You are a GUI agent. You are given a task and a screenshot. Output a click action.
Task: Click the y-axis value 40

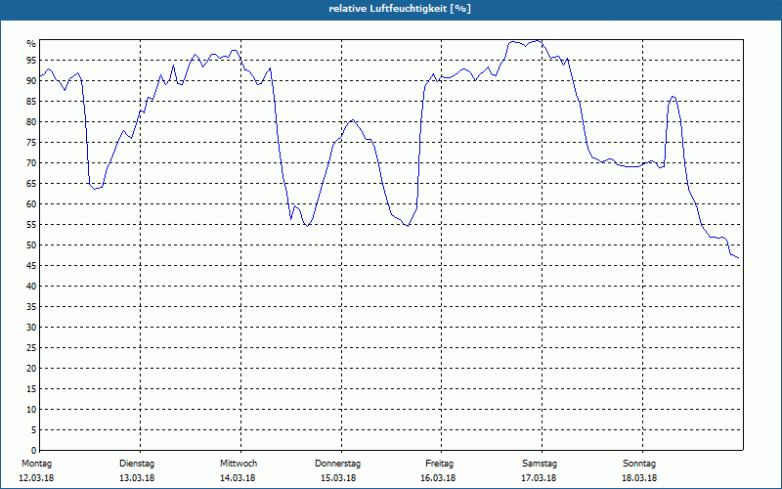pos(31,287)
